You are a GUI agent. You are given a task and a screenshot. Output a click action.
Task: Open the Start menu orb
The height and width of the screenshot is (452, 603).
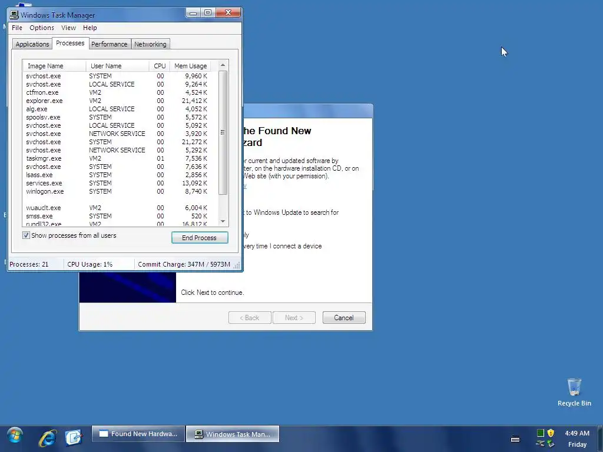15,436
